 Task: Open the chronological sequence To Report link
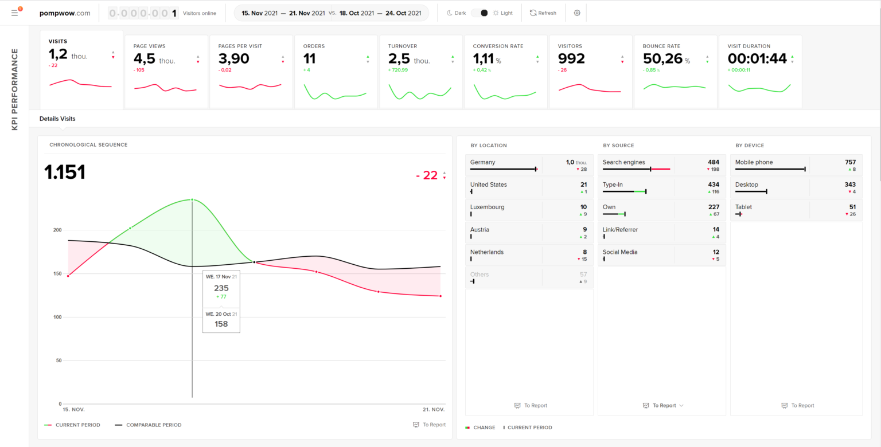[429, 425]
